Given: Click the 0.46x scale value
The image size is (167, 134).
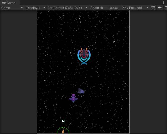Looking at the screenshot, I should pos(114,8).
